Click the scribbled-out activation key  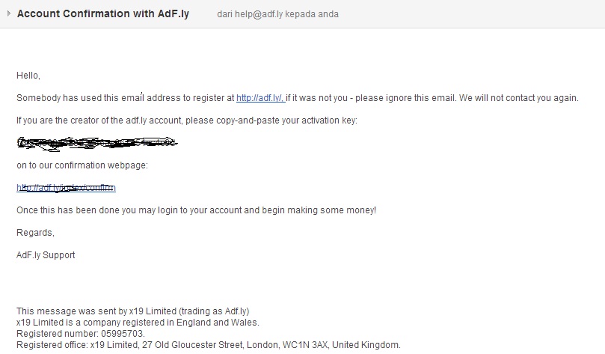(97, 141)
